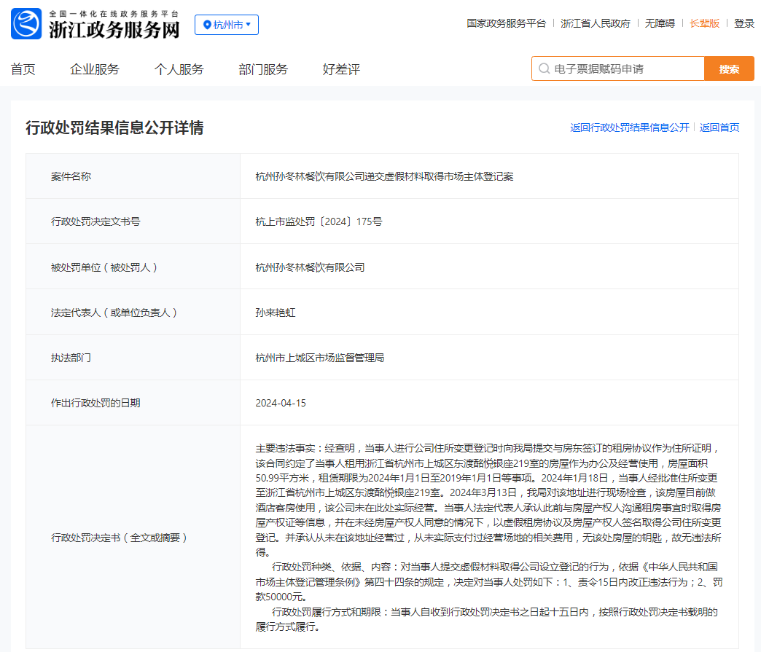
Task: Click the magnifier icon in the search box
Action: pyautogui.click(x=544, y=69)
